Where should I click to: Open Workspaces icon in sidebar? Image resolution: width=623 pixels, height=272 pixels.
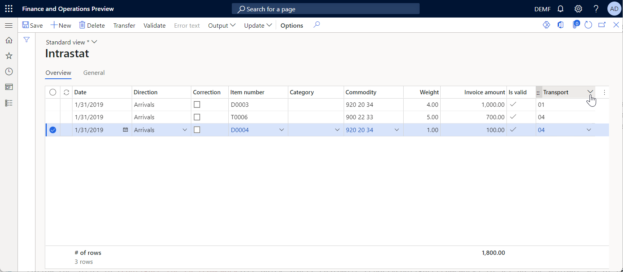point(9,87)
